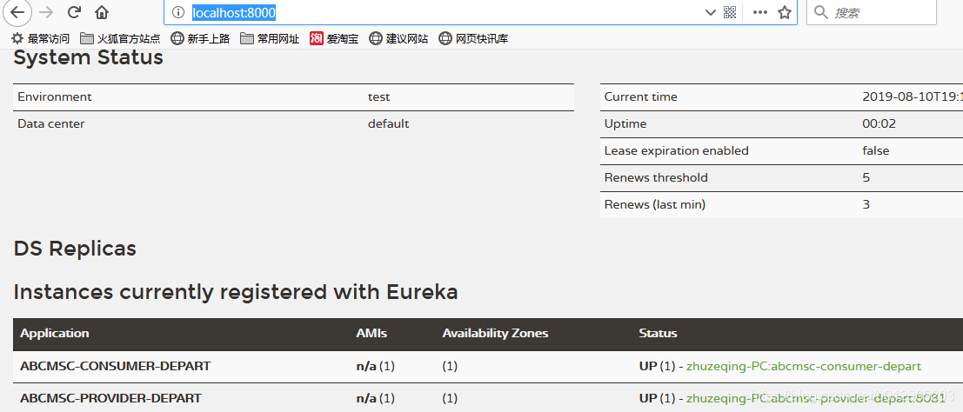Click the AMIs column header
This screenshot has height=412, width=963.
point(371,334)
